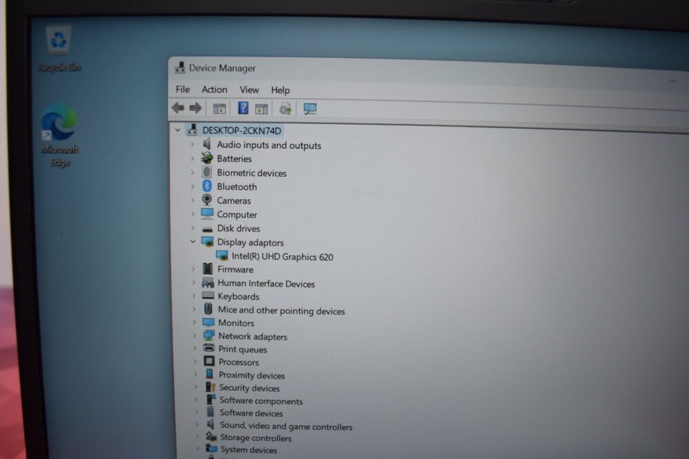689x459 pixels.
Task: Click the Mice and other pointing devices icon
Action: 208,310
